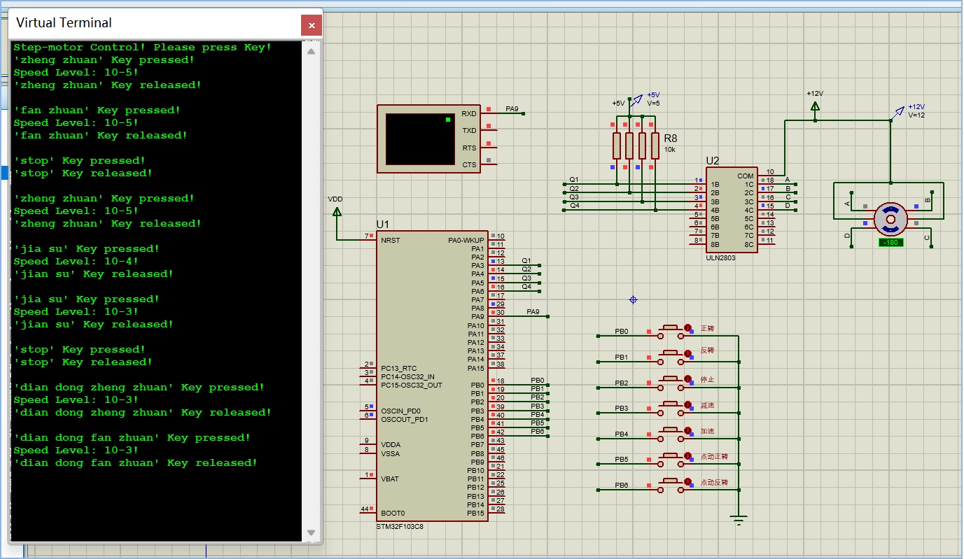This screenshot has width=964, height=559.
Task: Click the Virtual Terminal scroll up arrow
Action: pos(312,51)
